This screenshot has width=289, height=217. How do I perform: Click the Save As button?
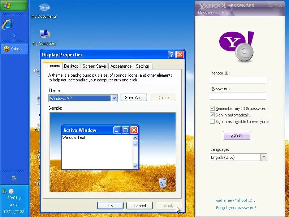pyautogui.click(x=134, y=98)
